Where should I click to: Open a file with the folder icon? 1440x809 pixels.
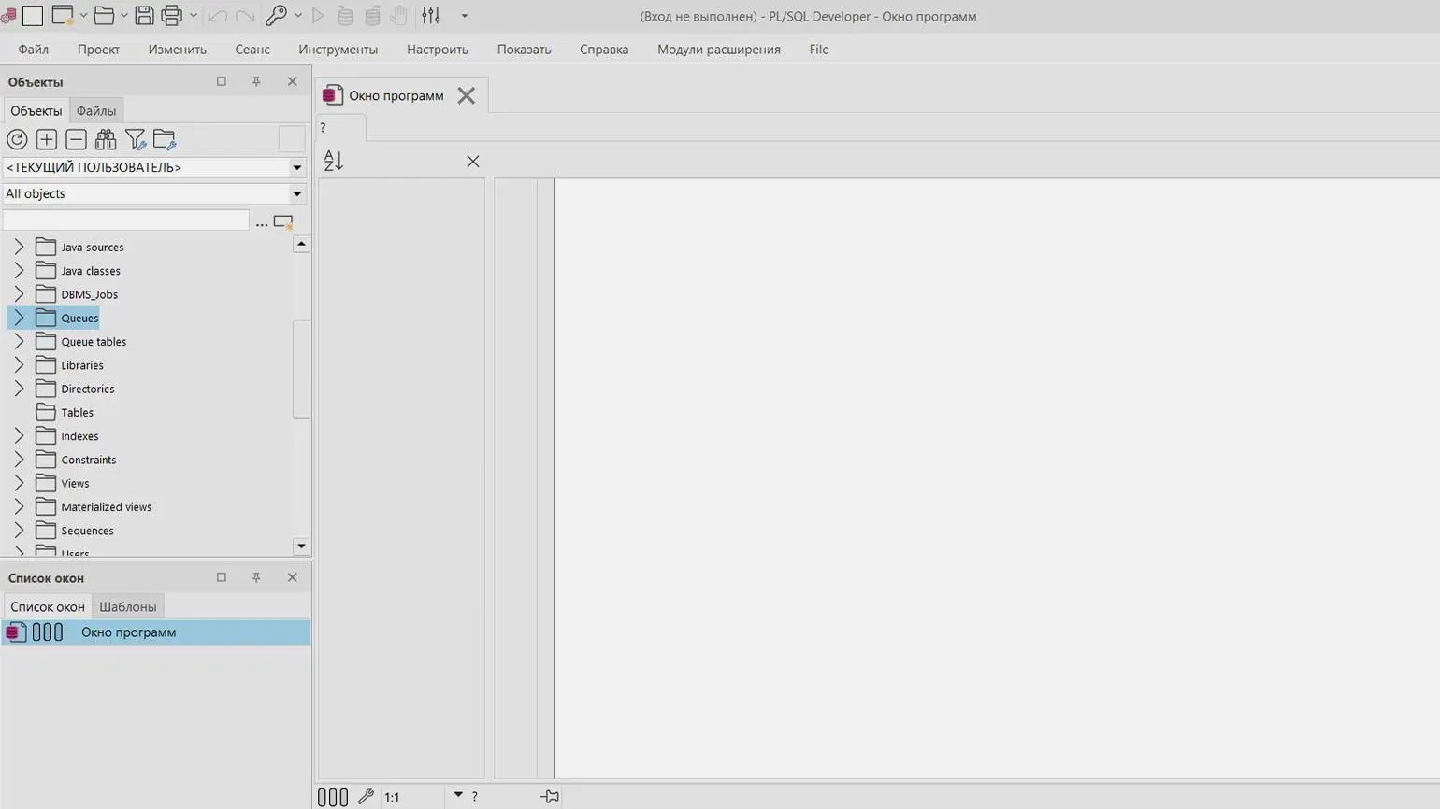[104, 16]
